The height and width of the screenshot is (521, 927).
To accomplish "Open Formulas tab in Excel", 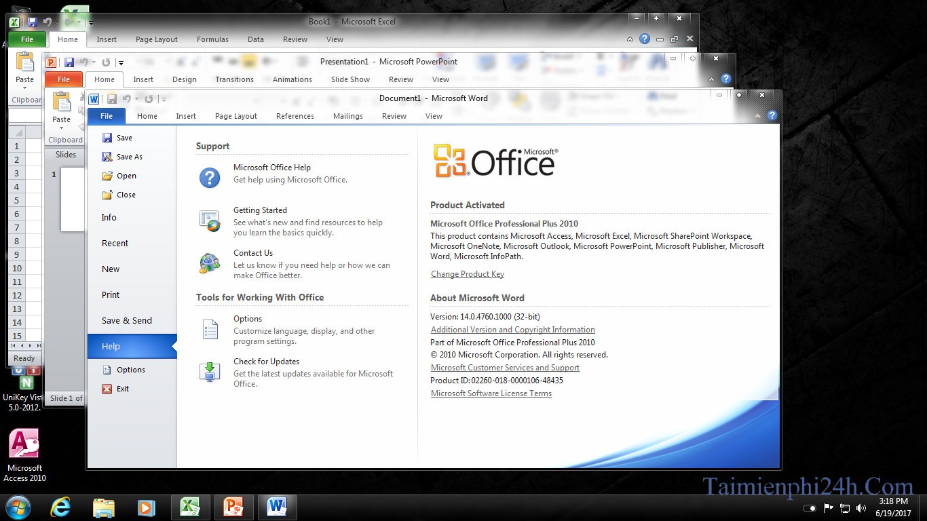I will click(x=212, y=39).
